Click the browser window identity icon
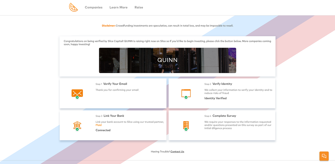Image resolution: width=335 pixels, height=164 pixels. click(x=186, y=94)
